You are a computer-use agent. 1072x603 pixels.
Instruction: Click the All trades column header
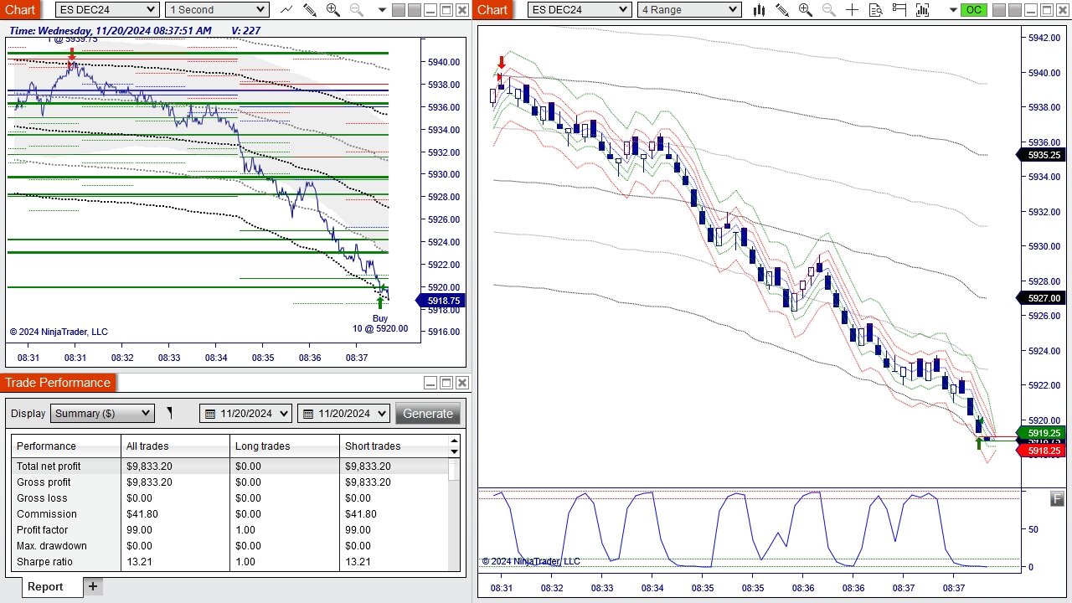[175, 446]
